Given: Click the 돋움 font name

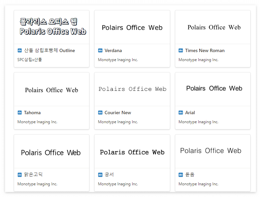Looking at the screenshot, I should [190, 175].
